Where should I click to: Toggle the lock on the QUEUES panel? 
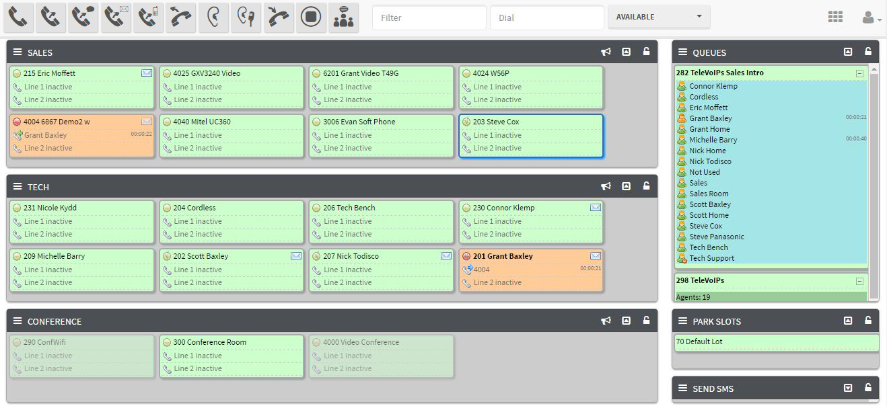(x=868, y=52)
